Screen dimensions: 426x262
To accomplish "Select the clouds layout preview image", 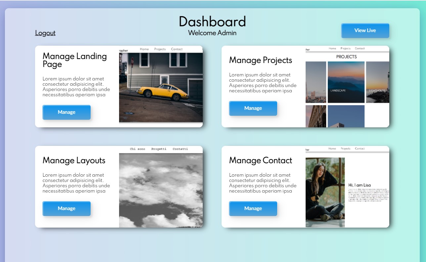I will coord(161,187).
